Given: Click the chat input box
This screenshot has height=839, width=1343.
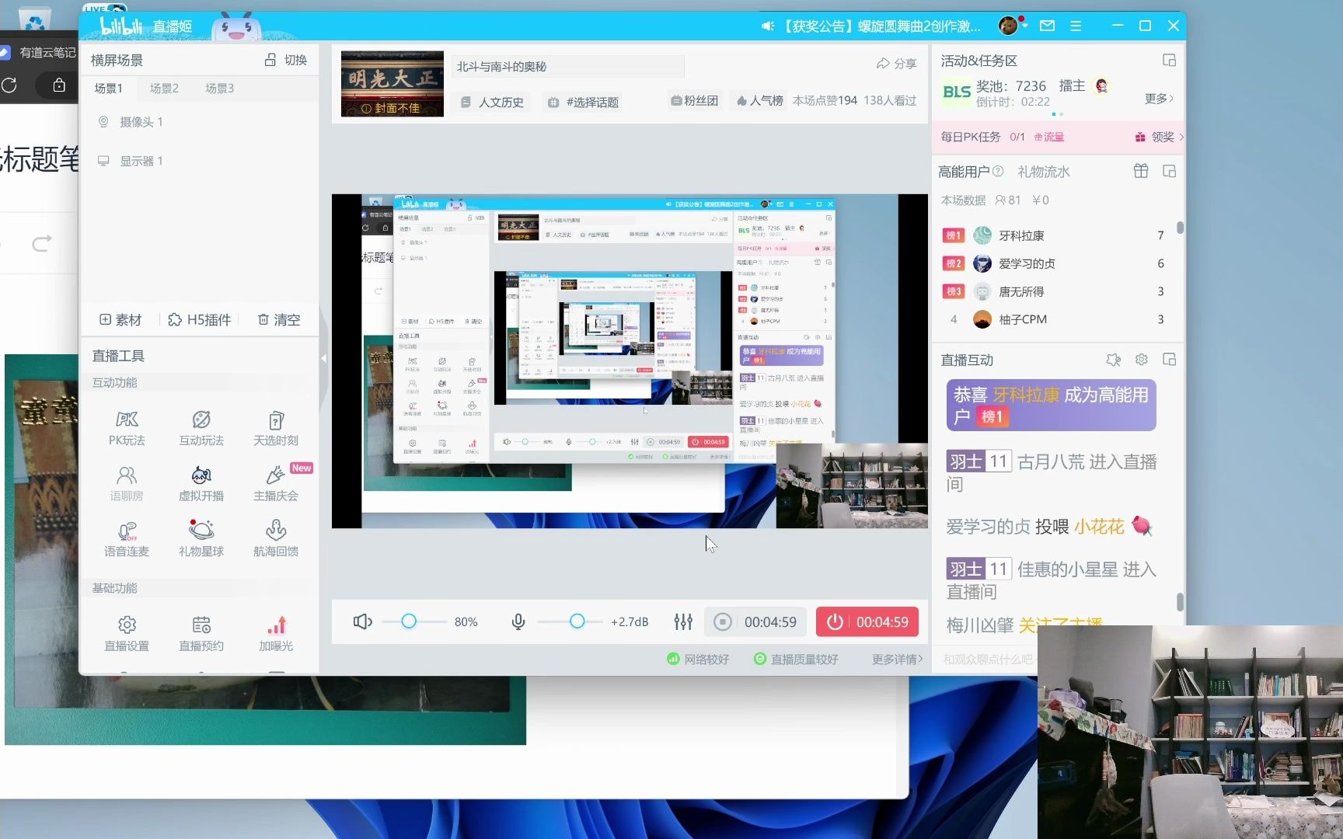Looking at the screenshot, I should (987, 659).
